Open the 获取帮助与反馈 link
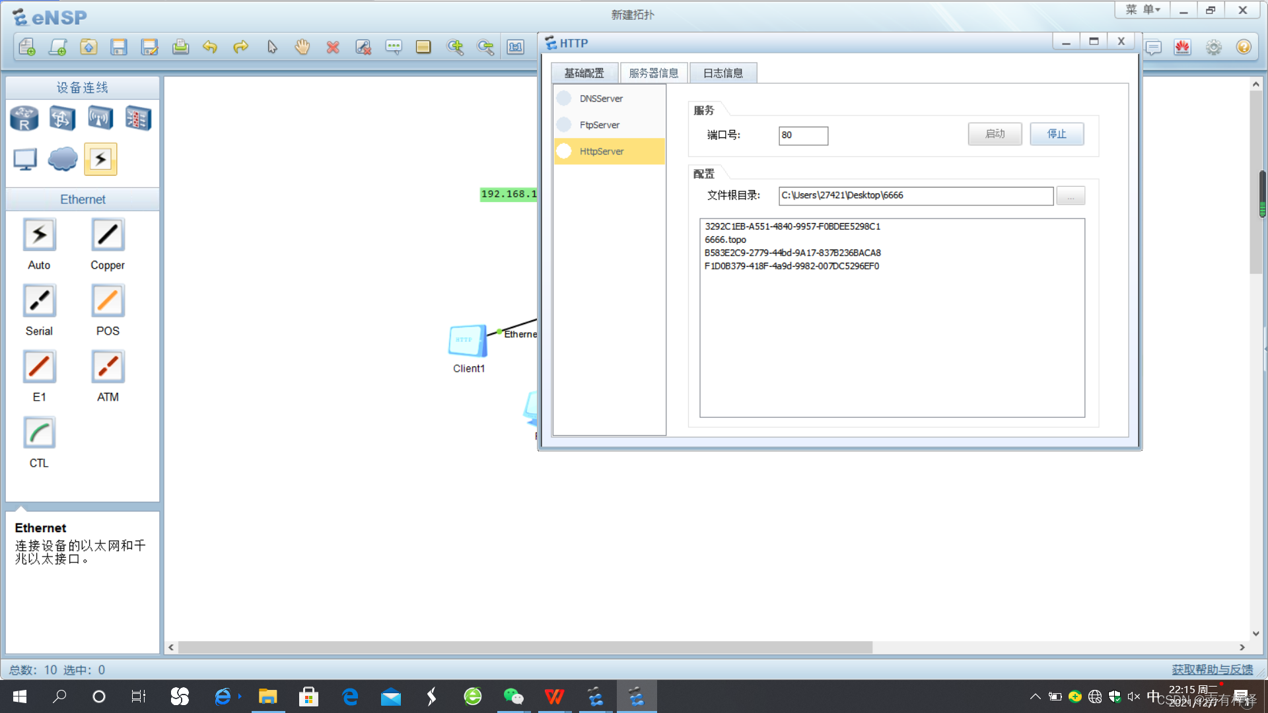Image resolution: width=1268 pixels, height=713 pixels. pos(1212,669)
